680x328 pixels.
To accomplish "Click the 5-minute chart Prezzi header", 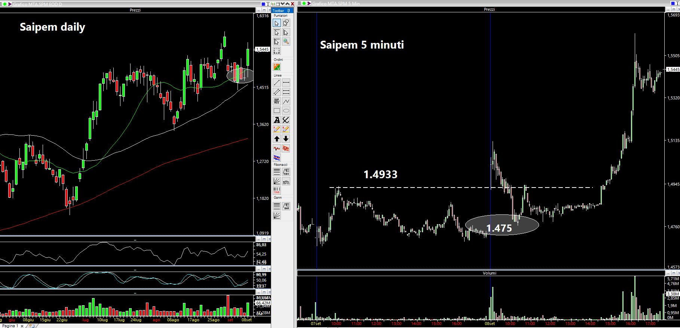I will 489,9.
